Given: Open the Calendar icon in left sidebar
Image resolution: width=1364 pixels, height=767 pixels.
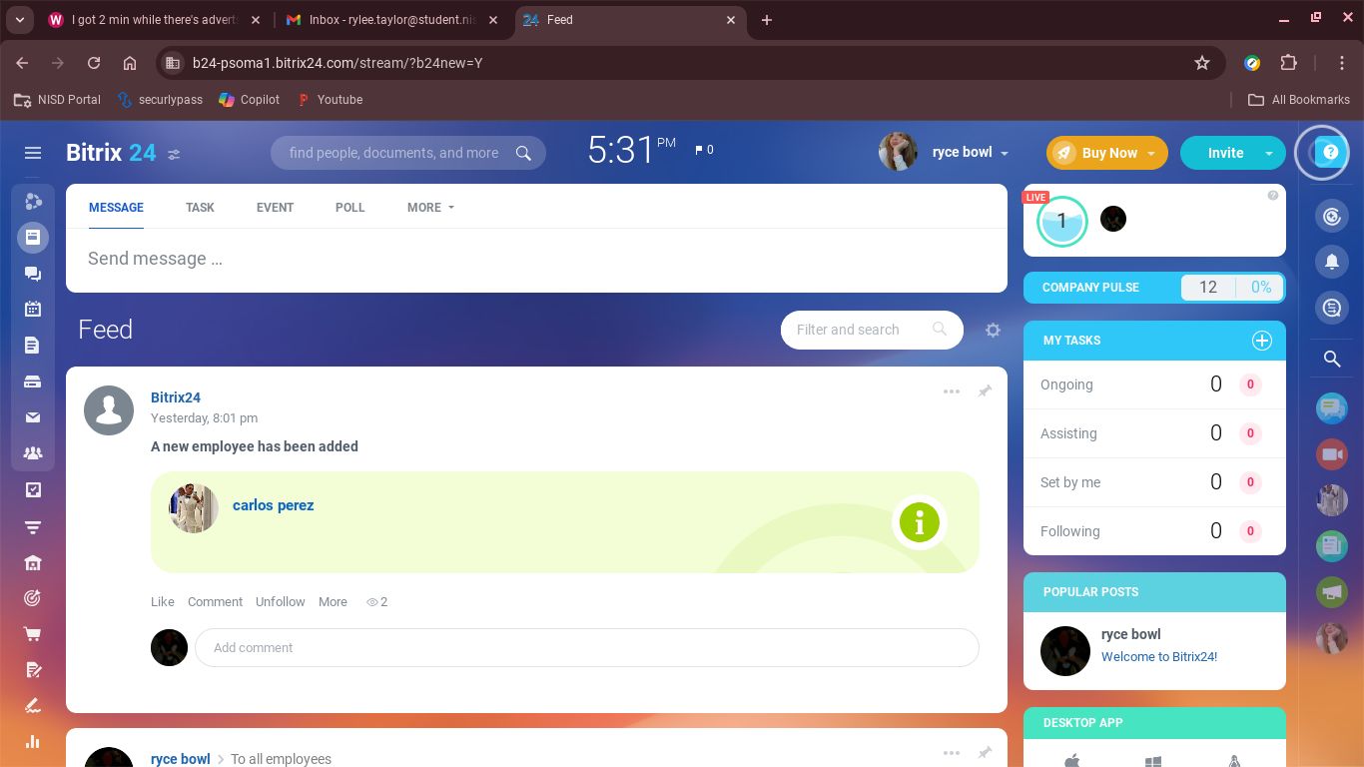Looking at the screenshot, I should [x=33, y=310].
